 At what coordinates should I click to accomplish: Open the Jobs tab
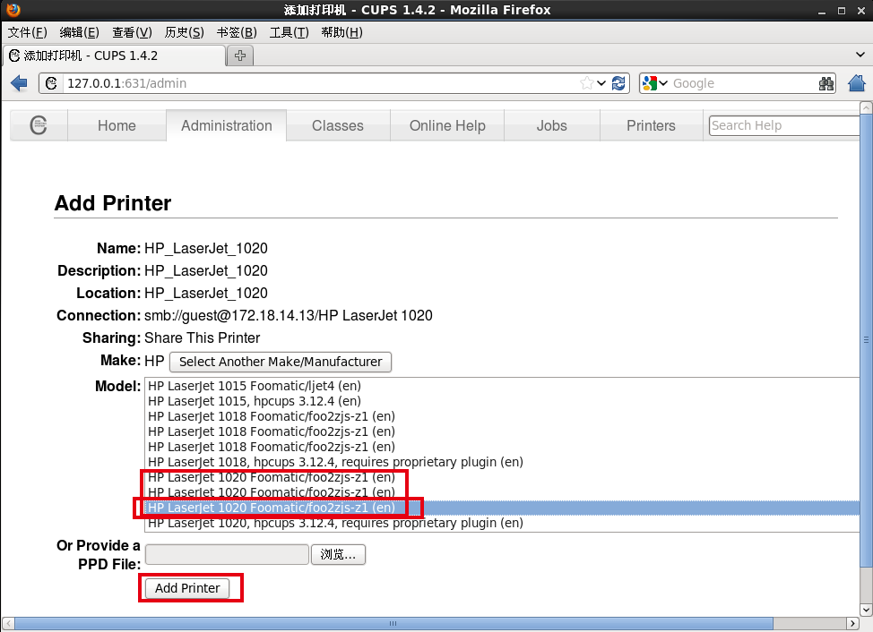coord(552,125)
